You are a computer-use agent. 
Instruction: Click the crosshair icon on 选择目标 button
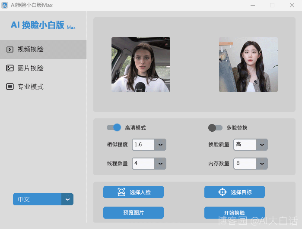pos(223,192)
